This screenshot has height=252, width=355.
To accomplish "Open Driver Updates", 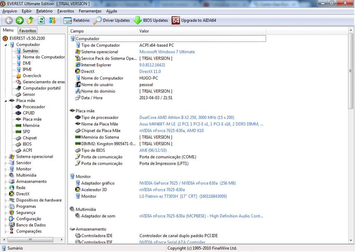I will tap(112, 20).
